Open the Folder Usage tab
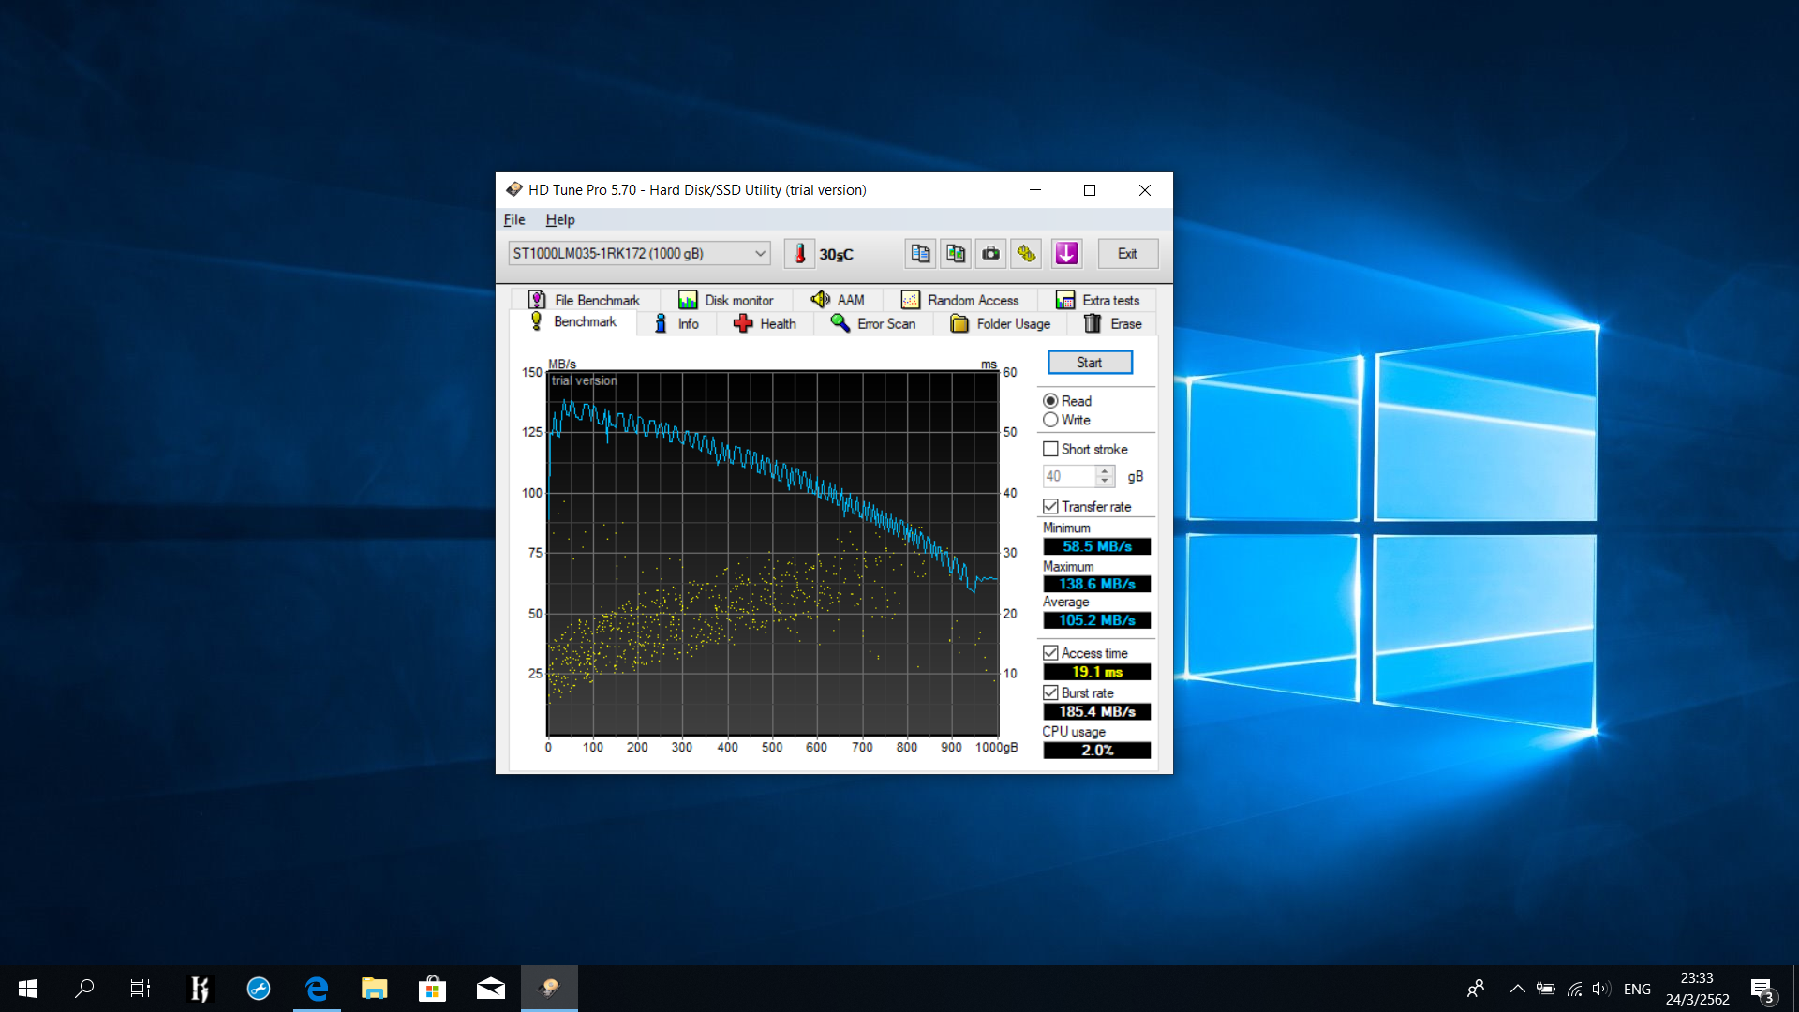 point(1001,324)
